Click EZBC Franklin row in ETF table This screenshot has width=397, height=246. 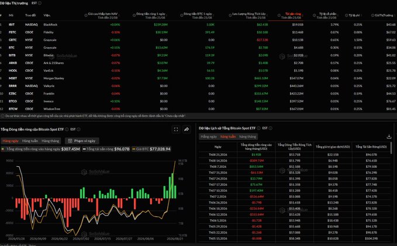point(199,94)
